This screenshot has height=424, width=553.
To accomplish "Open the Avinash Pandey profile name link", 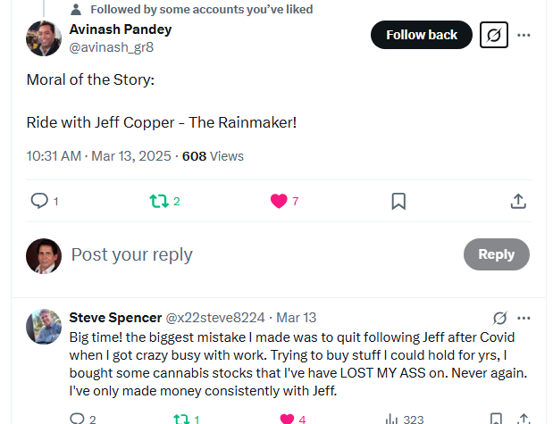I will [121, 29].
